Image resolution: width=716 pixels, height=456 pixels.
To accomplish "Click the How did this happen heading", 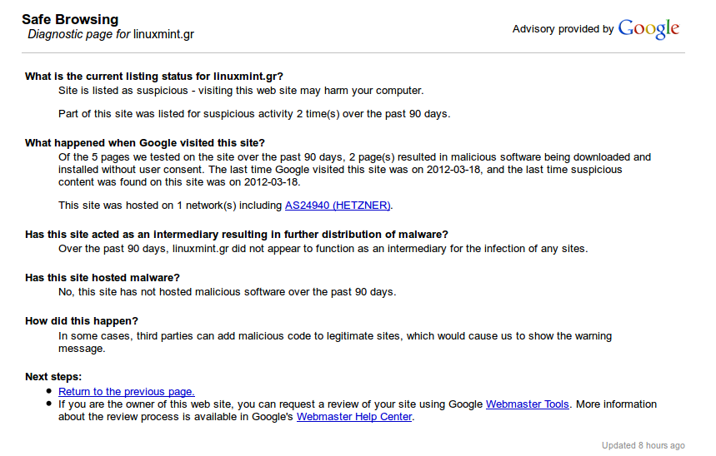I will click(x=81, y=320).
